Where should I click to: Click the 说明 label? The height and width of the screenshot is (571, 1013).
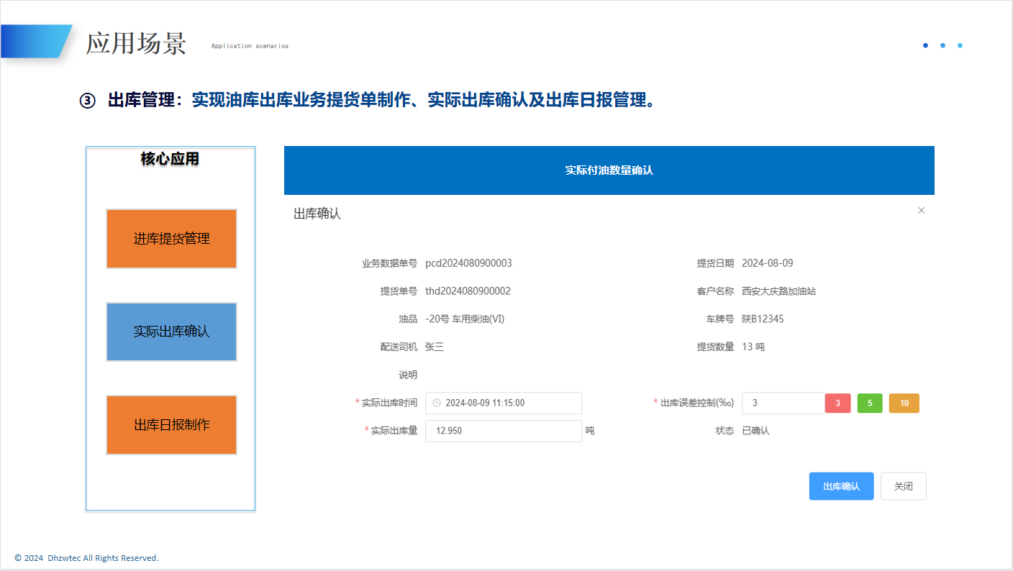(408, 375)
